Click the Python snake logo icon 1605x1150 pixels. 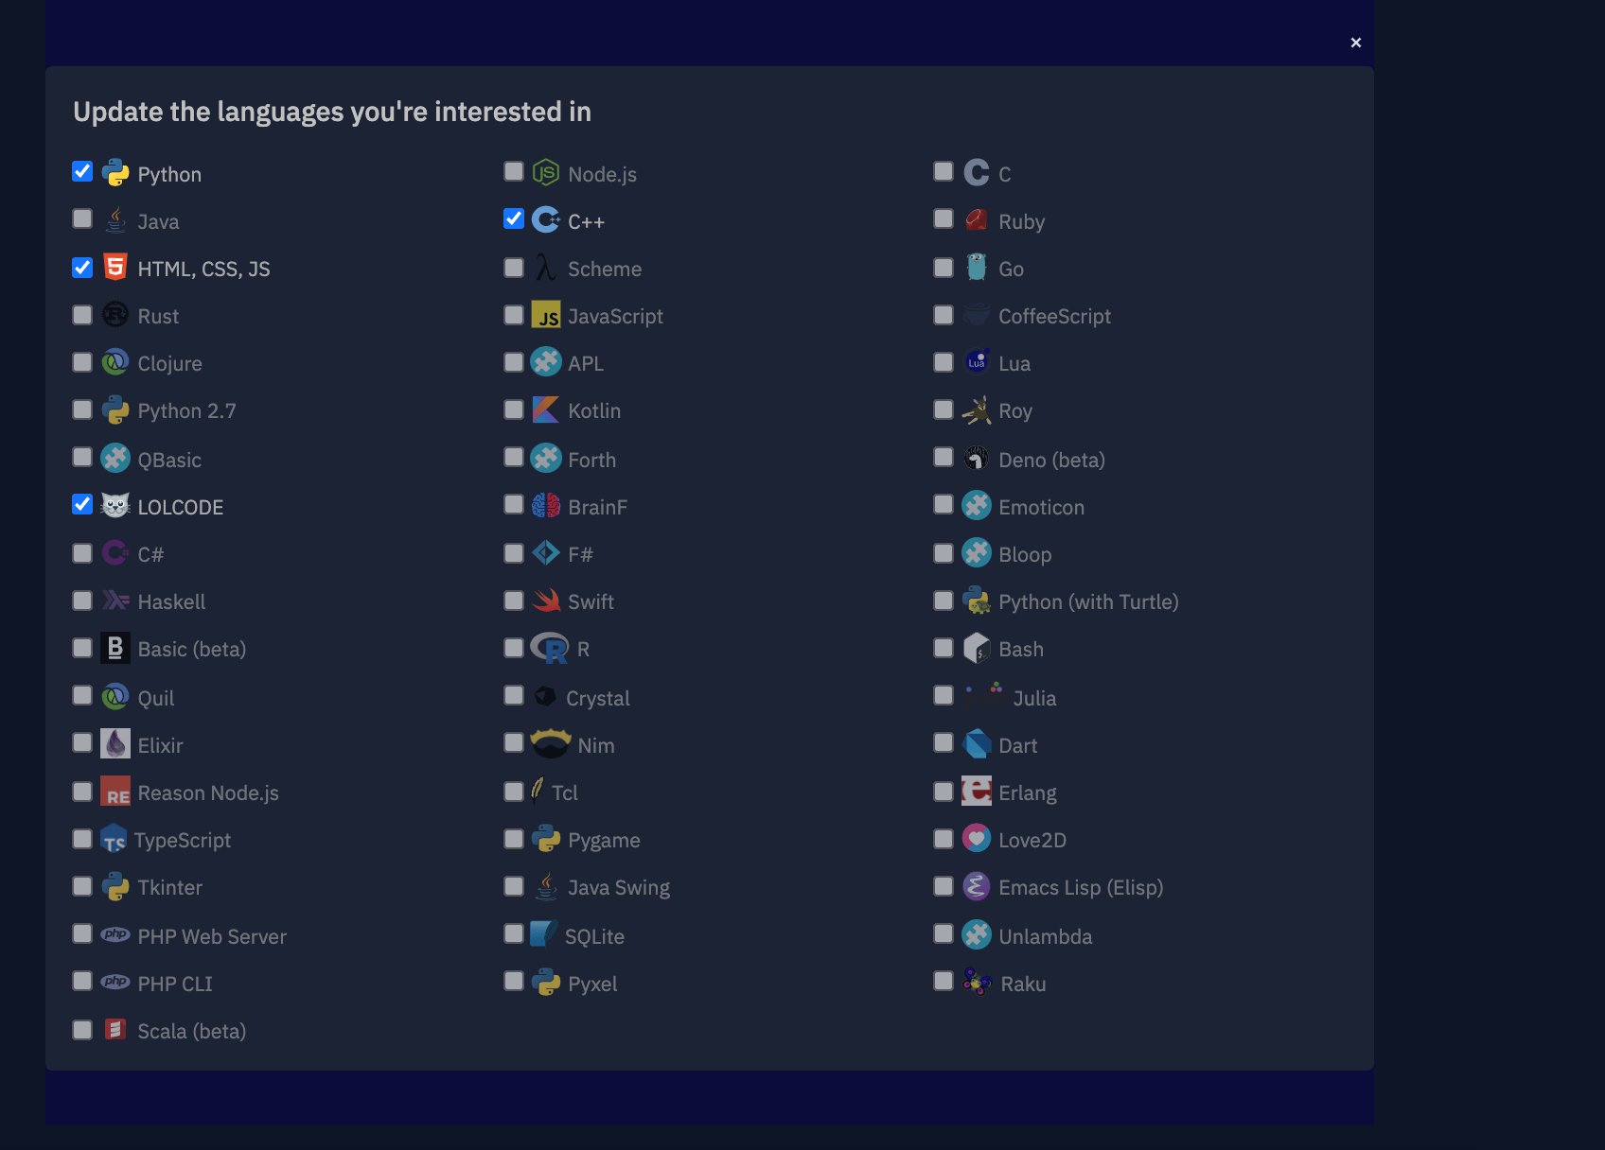tap(115, 173)
